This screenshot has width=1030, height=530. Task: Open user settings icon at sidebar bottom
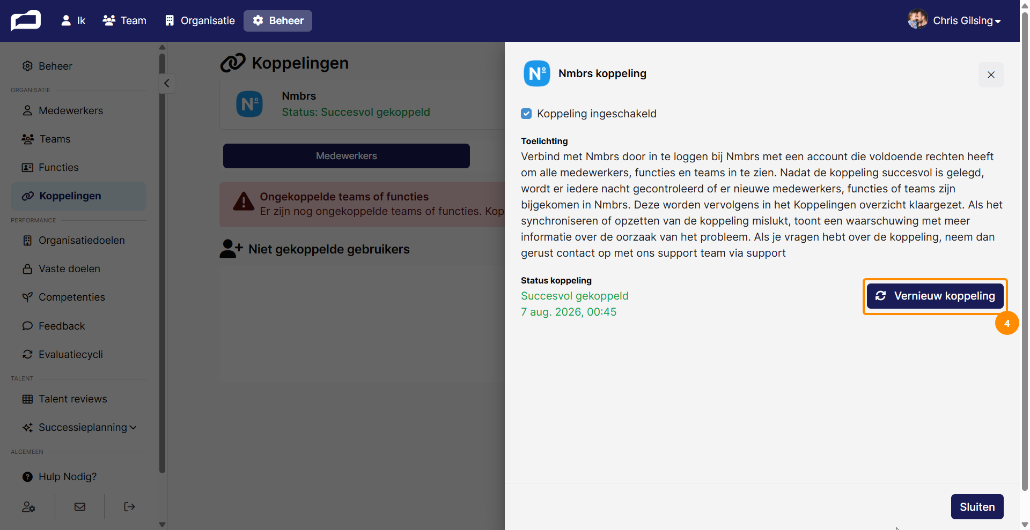tap(29, 506)
